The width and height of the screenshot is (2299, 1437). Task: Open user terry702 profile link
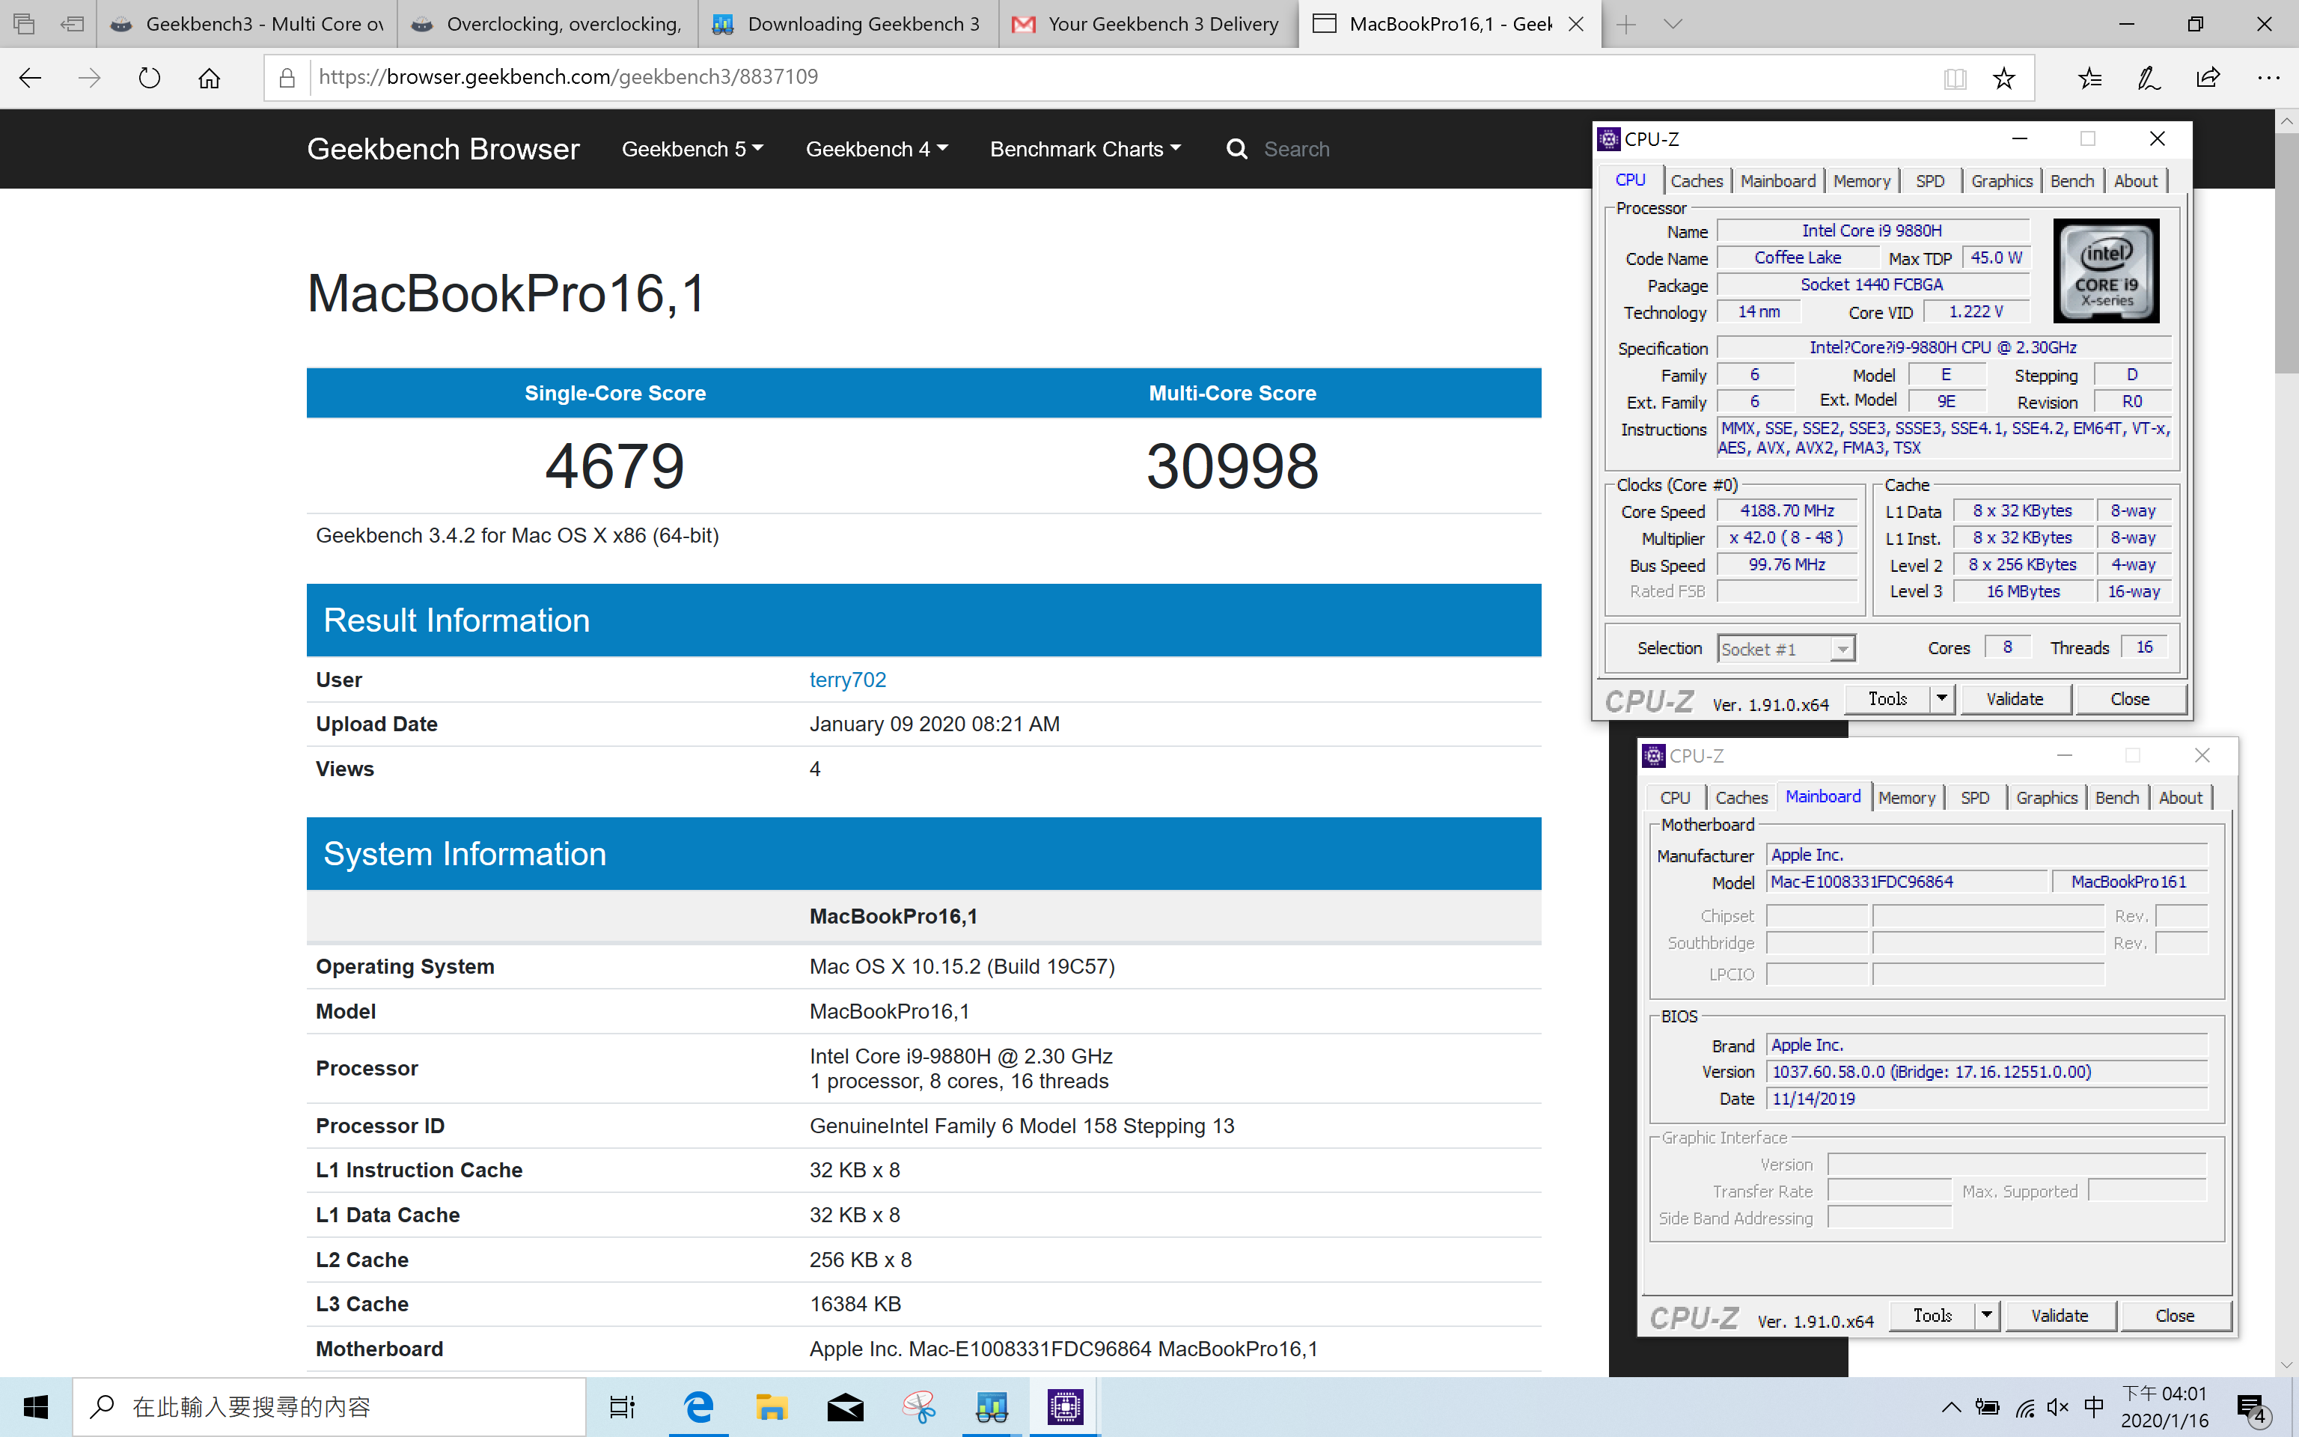(847, 680)
